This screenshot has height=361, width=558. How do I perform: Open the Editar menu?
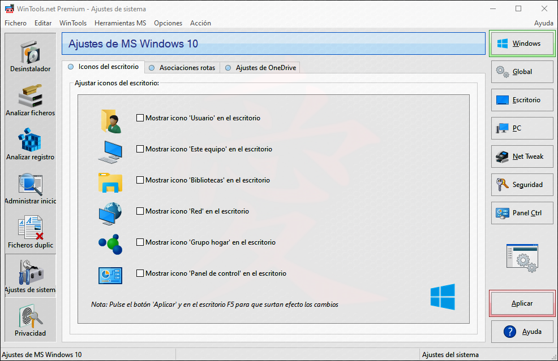pyautogui.click(x=43, y=23)
